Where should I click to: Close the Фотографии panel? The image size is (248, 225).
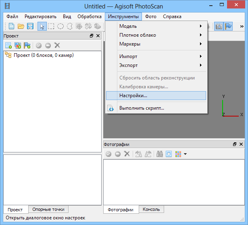tap(241, 144)
